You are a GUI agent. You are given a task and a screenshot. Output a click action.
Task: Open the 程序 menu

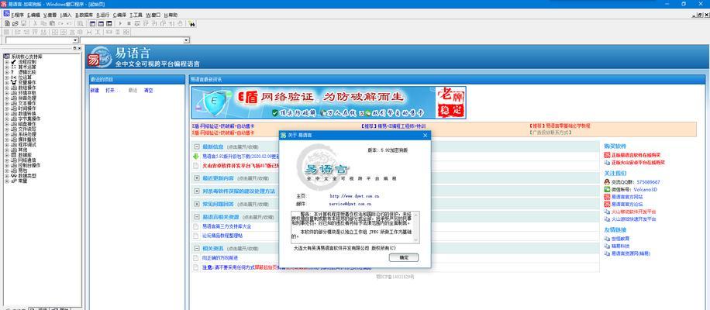(x=18, y=15)
